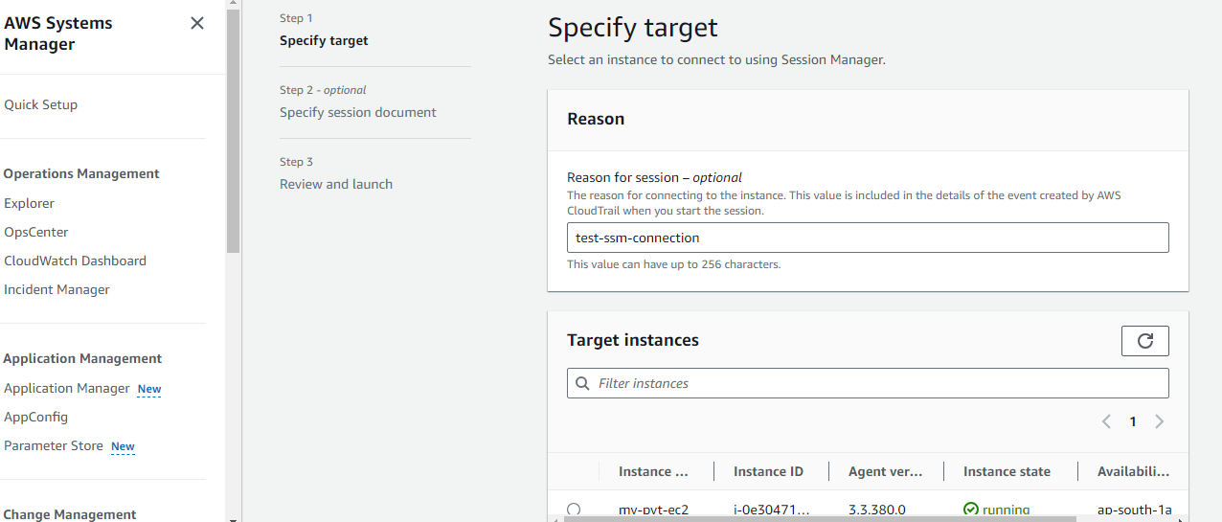Screen dimensions: 1222x522
Task: Select the my-pvt-ec2 instance radio button
Action: (x=574, y=510)
